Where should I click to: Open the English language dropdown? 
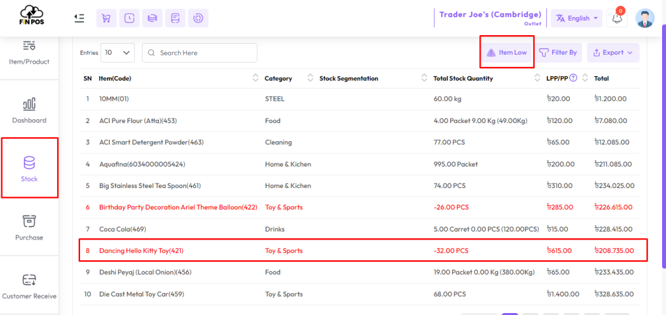(576, 18)
